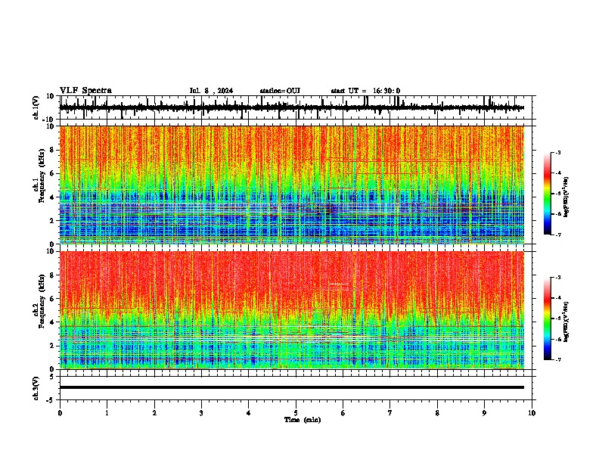The image size is (599, 463).
Task: Click time axis tick label "1"
Action: tap(107, 413)
